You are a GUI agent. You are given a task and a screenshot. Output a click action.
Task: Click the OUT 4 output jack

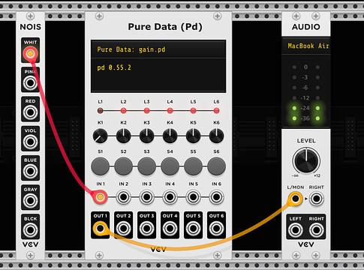(170, 229)
